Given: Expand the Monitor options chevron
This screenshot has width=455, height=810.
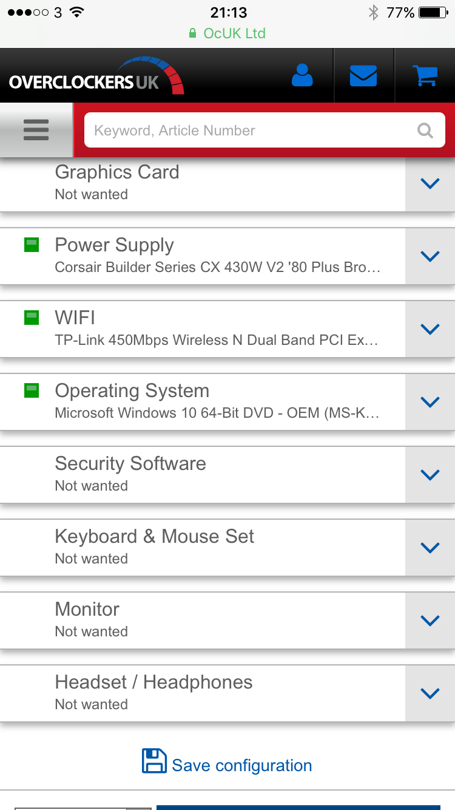Looking at the screenshot, I should (430, 621).
